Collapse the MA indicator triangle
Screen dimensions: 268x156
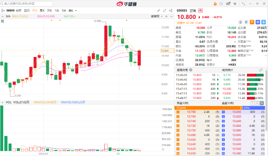(3, 16)
